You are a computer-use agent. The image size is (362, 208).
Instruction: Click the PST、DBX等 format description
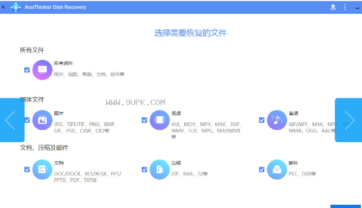[x=302, y=174]
